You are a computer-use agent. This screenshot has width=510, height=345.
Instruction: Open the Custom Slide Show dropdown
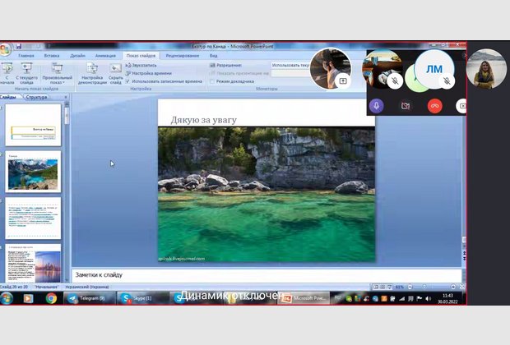click(56, 74)
